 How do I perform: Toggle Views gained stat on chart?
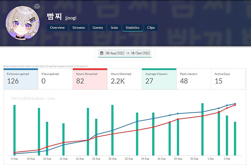point(56,79)
